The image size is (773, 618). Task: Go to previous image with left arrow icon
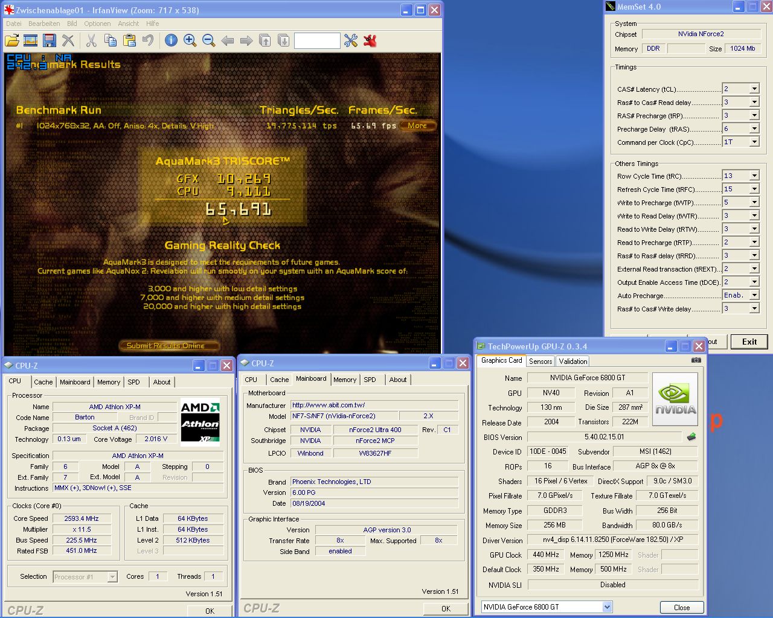(x=228, y=40)
